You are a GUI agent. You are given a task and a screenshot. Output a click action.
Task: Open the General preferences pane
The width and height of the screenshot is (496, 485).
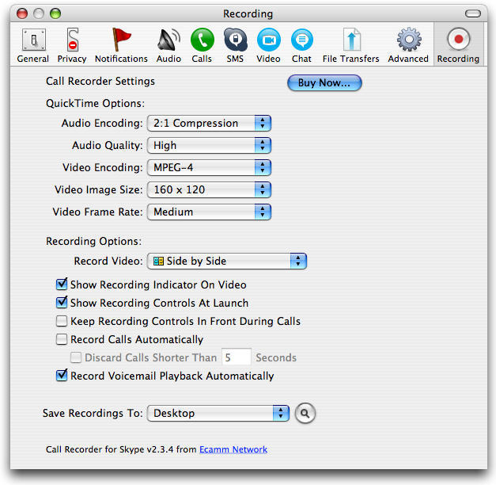[x=33, y=45]
